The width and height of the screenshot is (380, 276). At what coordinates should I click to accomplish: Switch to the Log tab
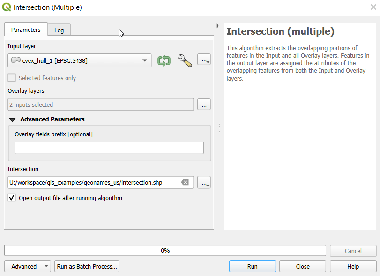pos(59,30)
